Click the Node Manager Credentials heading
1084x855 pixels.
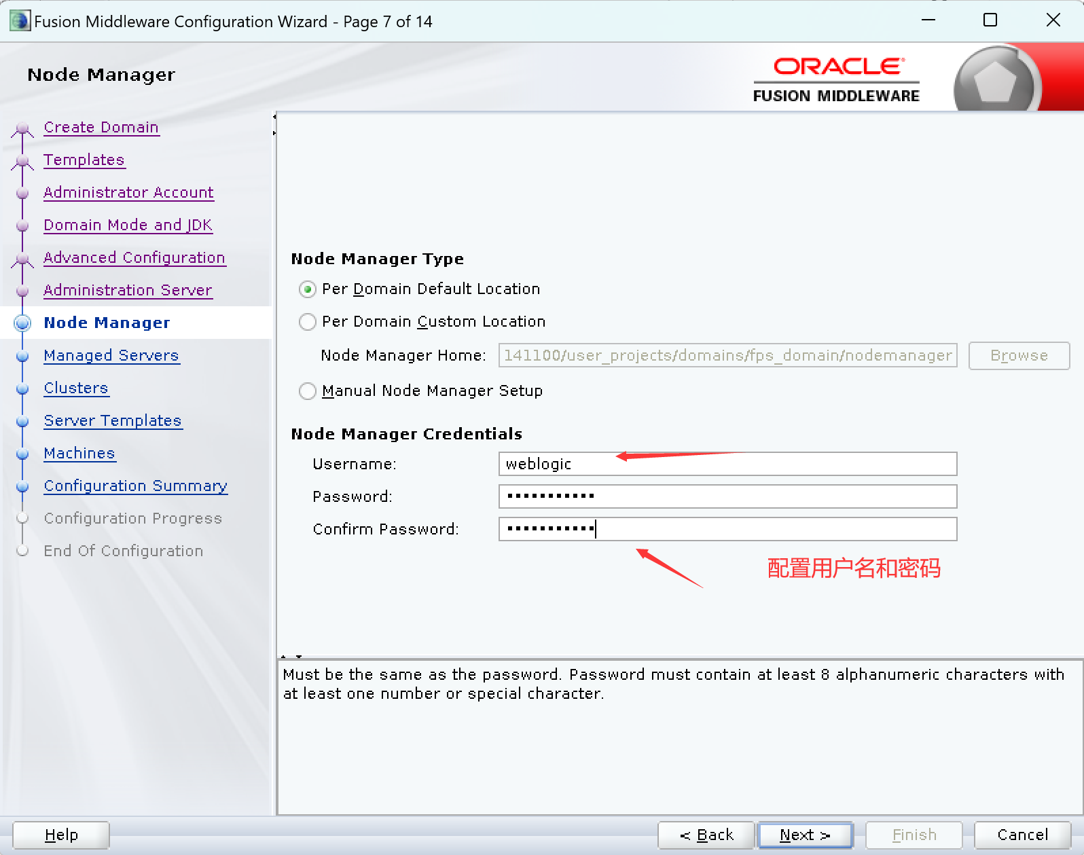point(406,434)
